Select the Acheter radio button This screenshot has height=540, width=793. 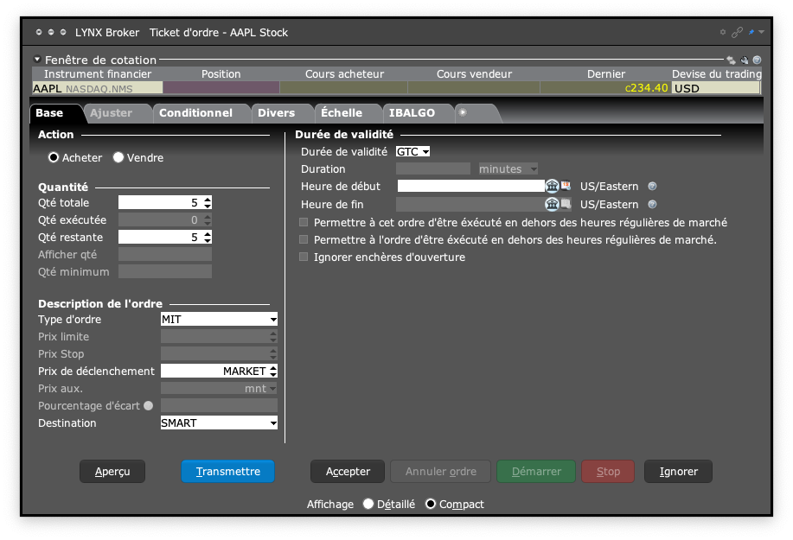(x=54, y=157)
